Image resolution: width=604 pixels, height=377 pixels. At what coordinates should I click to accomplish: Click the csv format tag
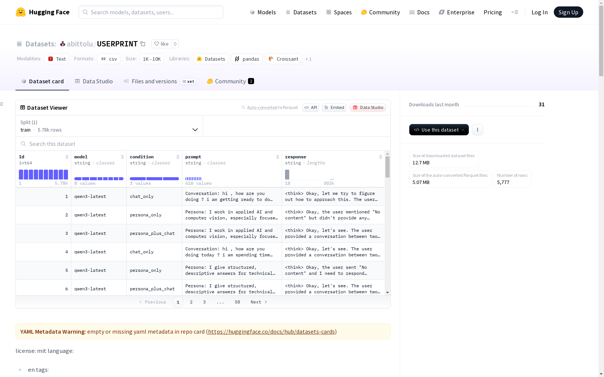pos(109,59)
